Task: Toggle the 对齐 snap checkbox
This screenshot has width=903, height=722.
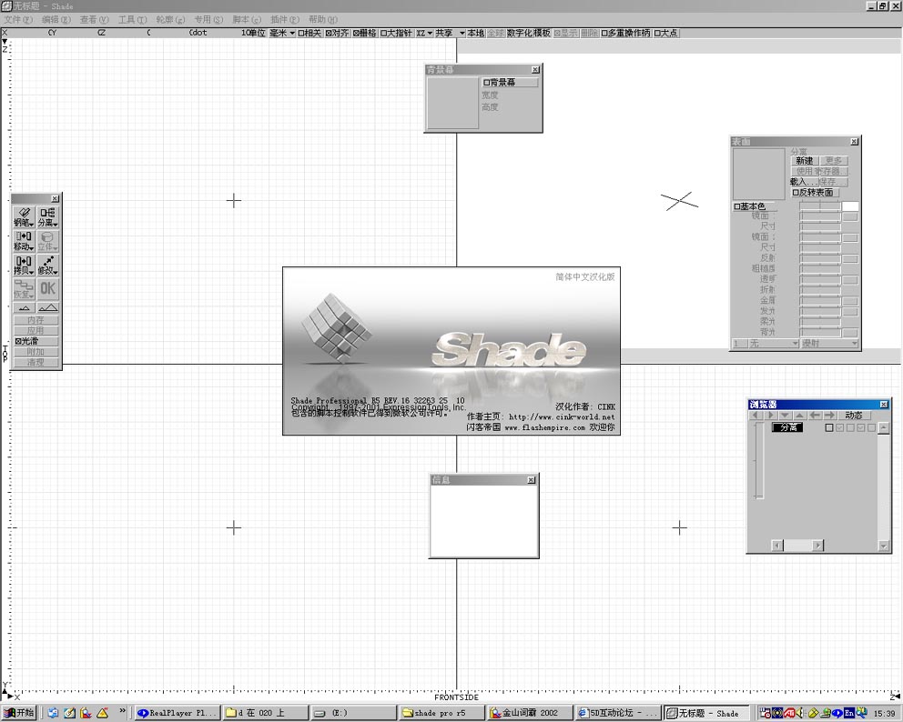Action: 338,34
